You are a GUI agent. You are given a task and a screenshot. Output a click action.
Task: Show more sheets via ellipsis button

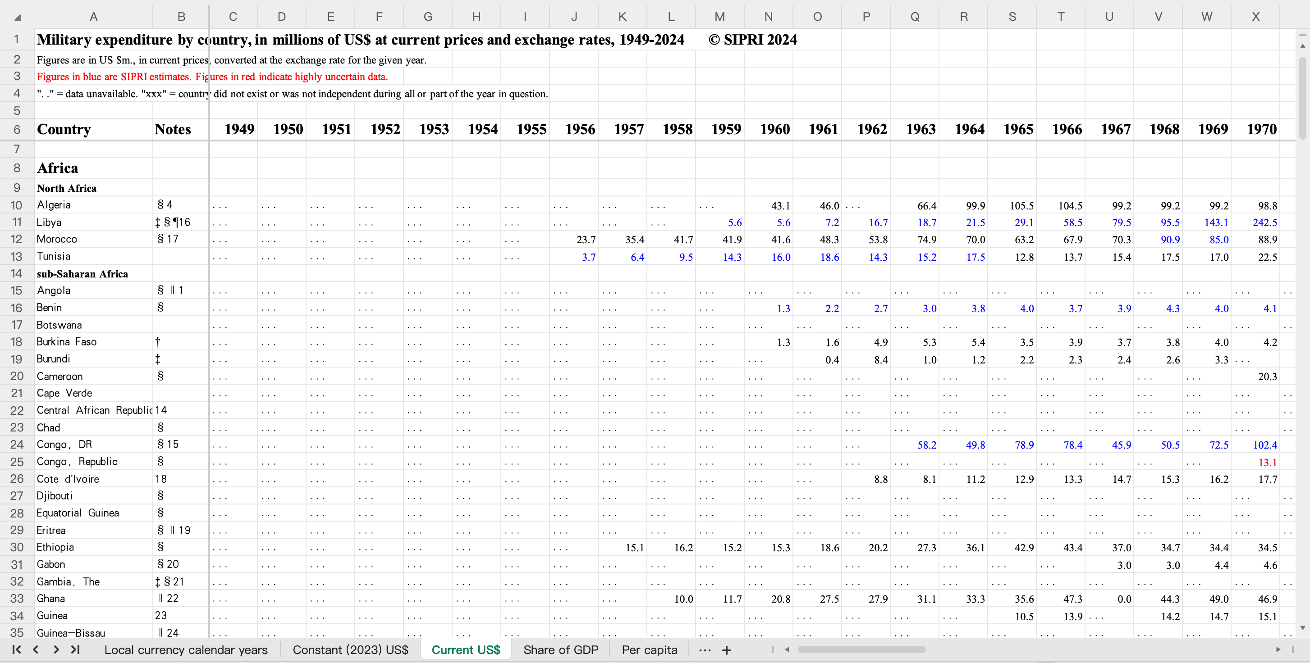click(x=704, y=650)
